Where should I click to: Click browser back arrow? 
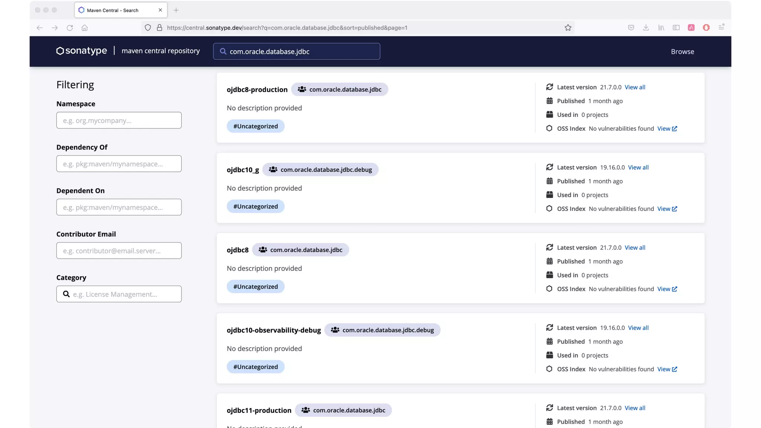point(40,28)
